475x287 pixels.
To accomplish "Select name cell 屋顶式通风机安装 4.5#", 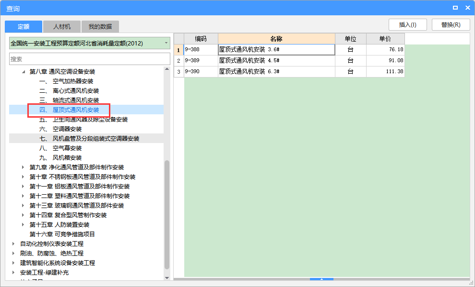I will 276,60.
